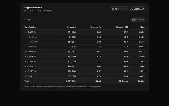
Task: Click the 324.2 total compute value
Action: click(98, 81)
